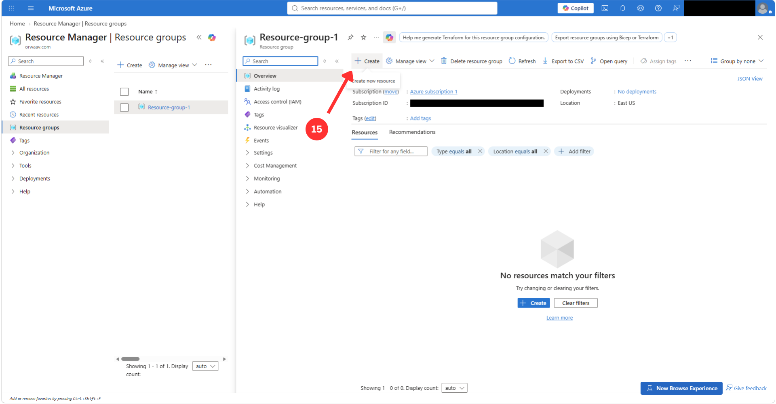Open Manage view dropdown in resource group toolbar

(x=410, y=61)
